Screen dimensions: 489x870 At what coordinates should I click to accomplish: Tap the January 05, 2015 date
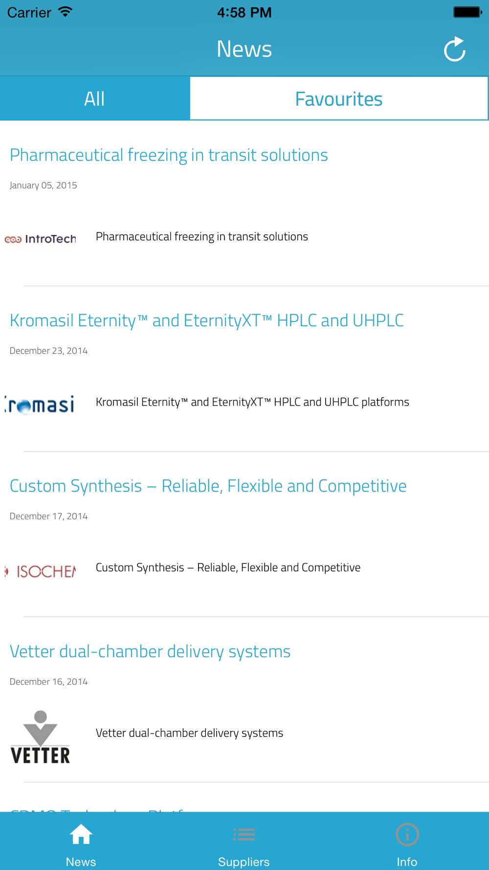tap(44, 185)
